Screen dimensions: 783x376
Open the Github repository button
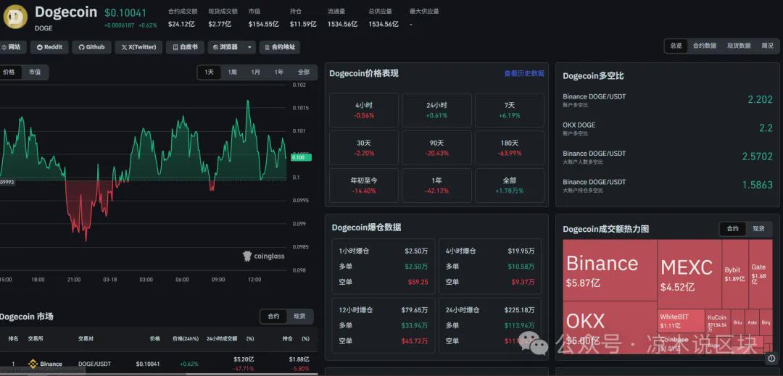coord(92,47)
